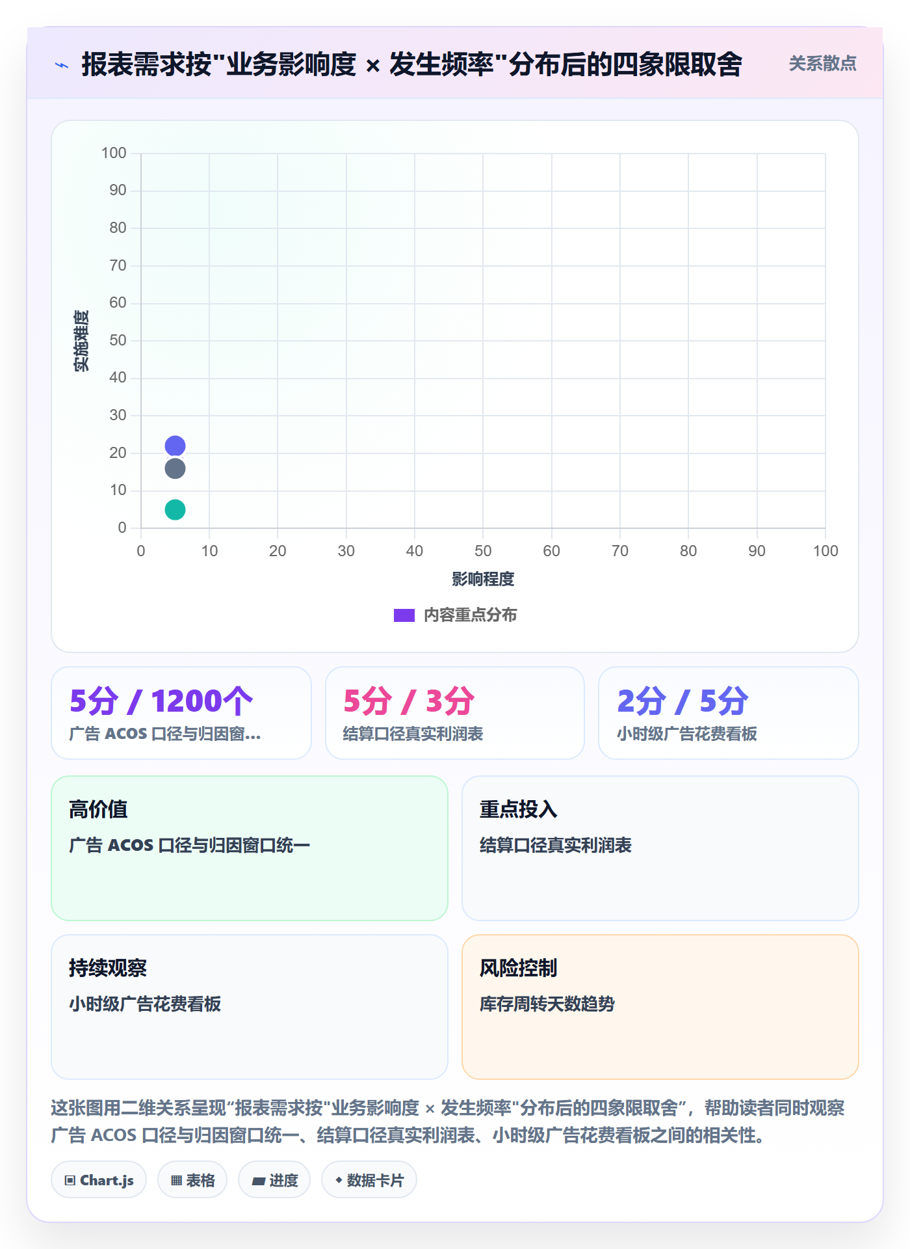Image resolution: width=910 pixels, height=1249 pixels.
Task: Select the 高价值 quadrant card
Action: click(x=250, y=848)
